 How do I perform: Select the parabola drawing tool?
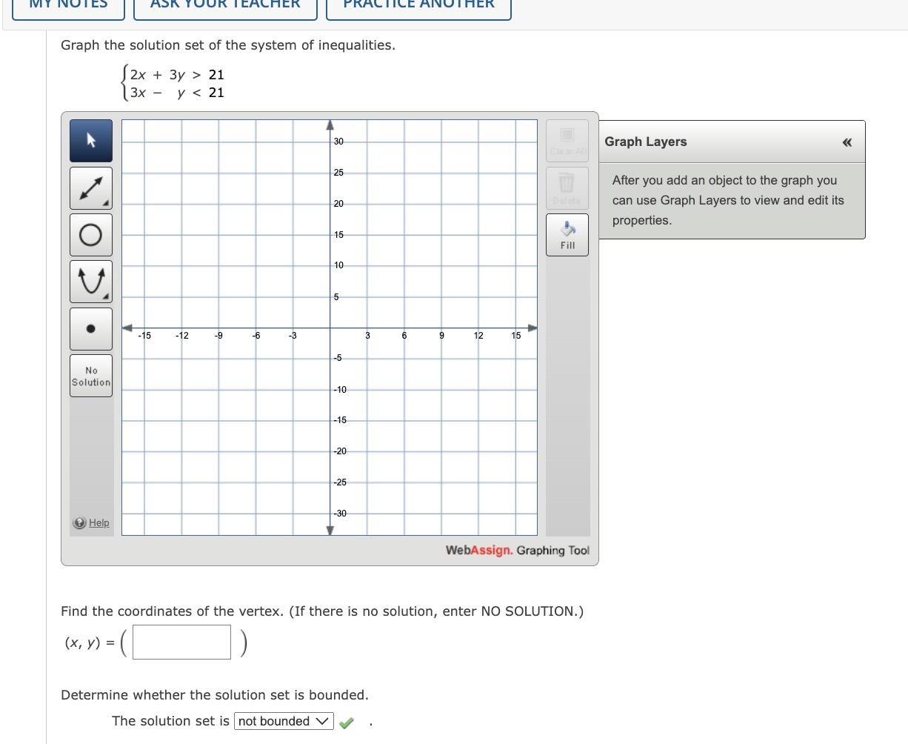(x=90, y=281)
